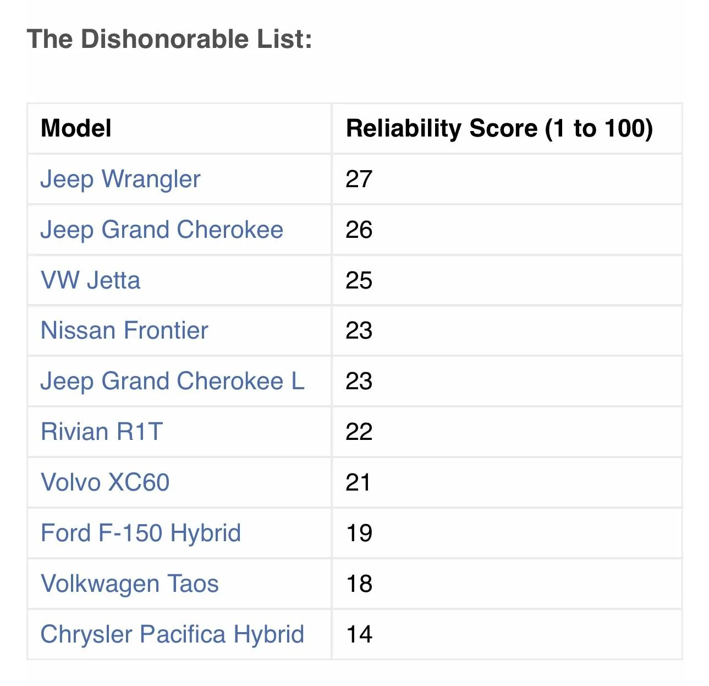Click the score 27 cell
Viewport: 709px width, 686px height.
point(359,179)
